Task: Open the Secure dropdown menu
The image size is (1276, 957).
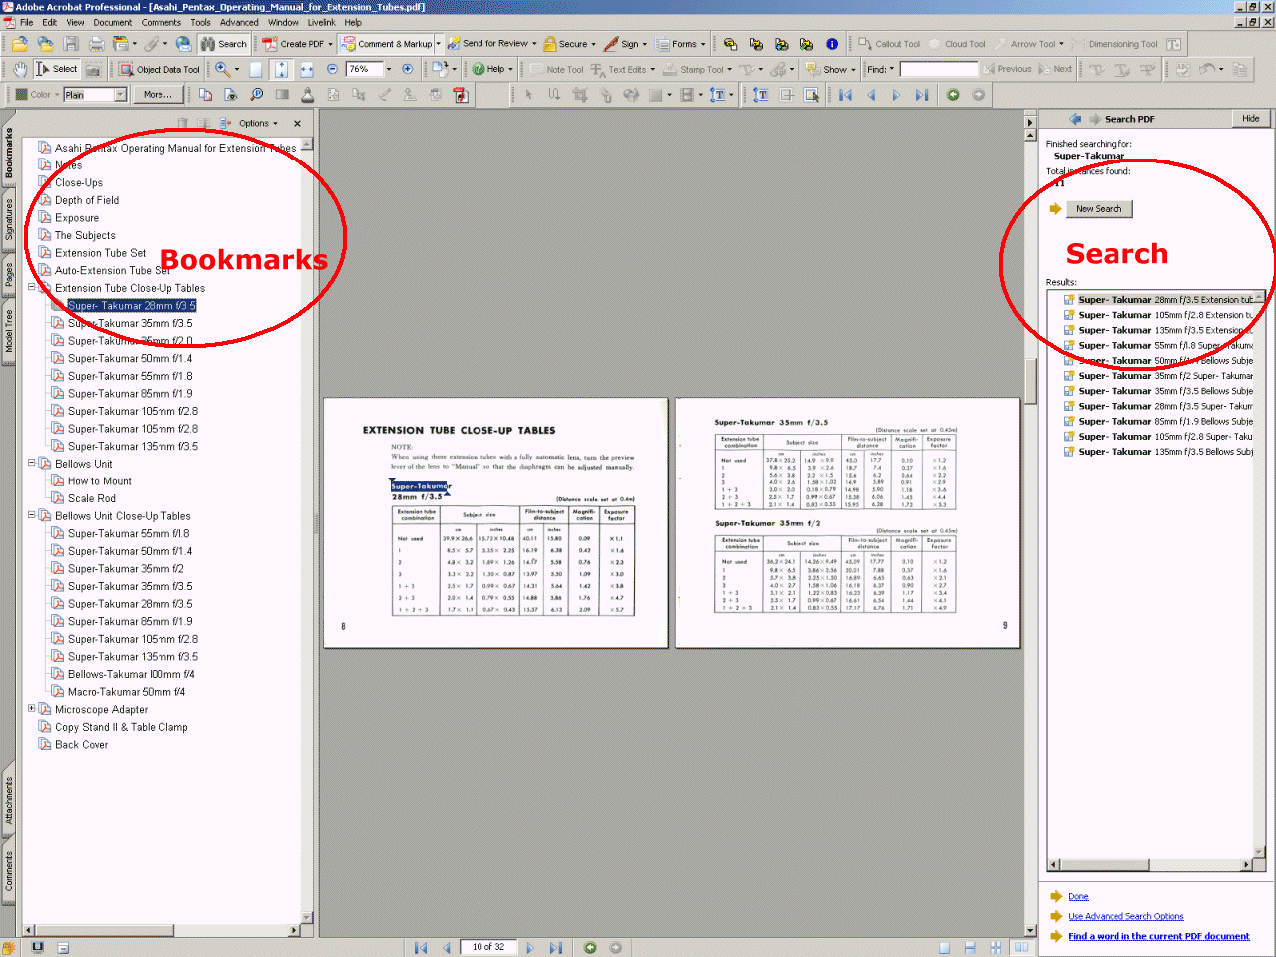Action: (x=593, y=44)
